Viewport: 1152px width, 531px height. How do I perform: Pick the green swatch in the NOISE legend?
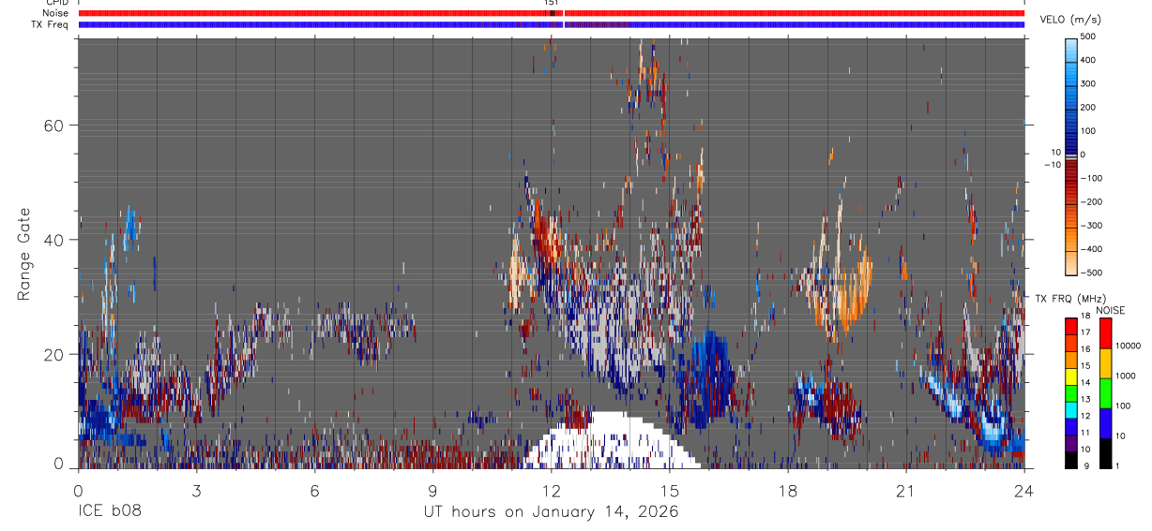pos(1104,393)
